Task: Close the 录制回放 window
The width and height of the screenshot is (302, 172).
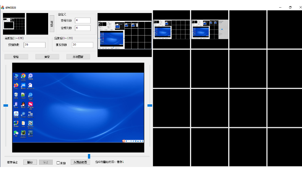Action: point(300,7)
